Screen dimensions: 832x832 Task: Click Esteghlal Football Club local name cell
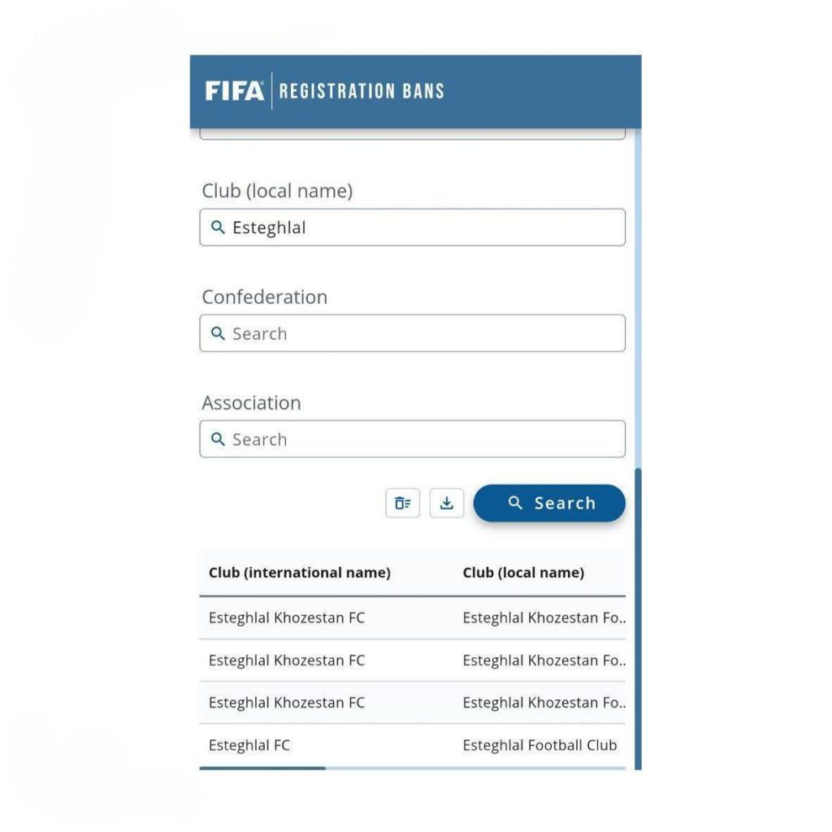pos(539,745)
